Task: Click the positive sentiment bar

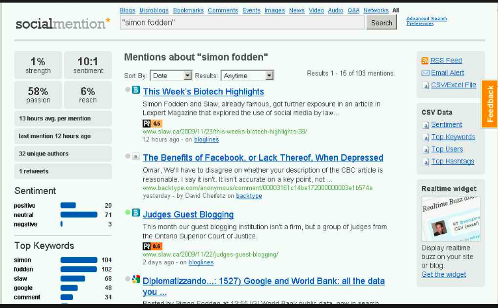Action: [68, 205]
